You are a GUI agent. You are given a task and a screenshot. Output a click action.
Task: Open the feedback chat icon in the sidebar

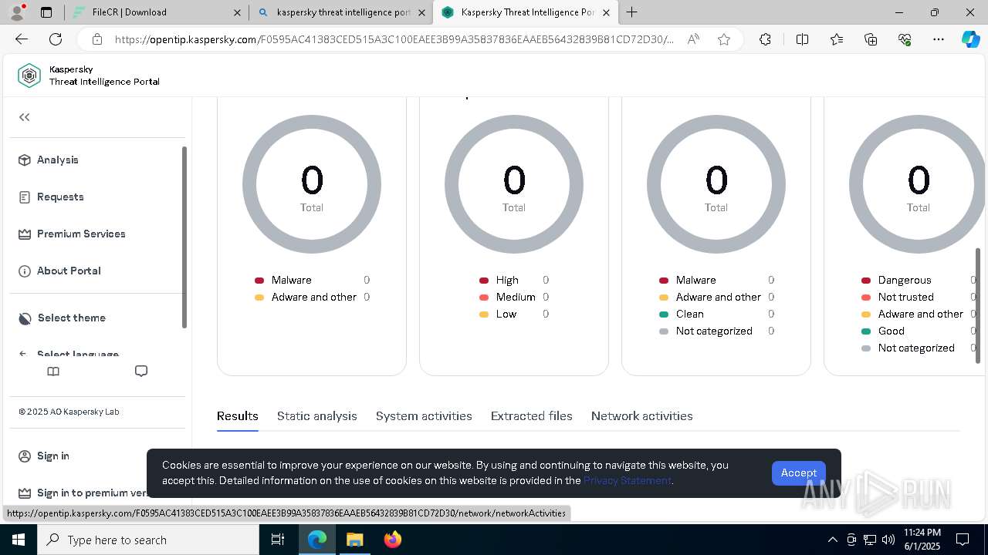[141, 372]
